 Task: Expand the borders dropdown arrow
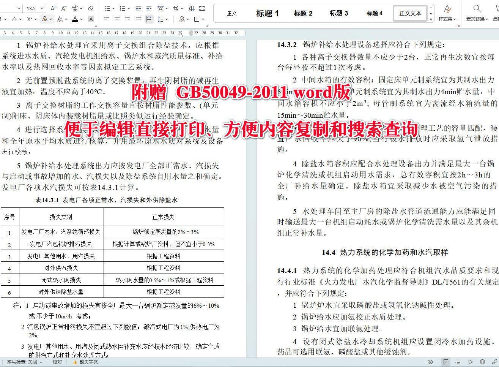point(203,19)
